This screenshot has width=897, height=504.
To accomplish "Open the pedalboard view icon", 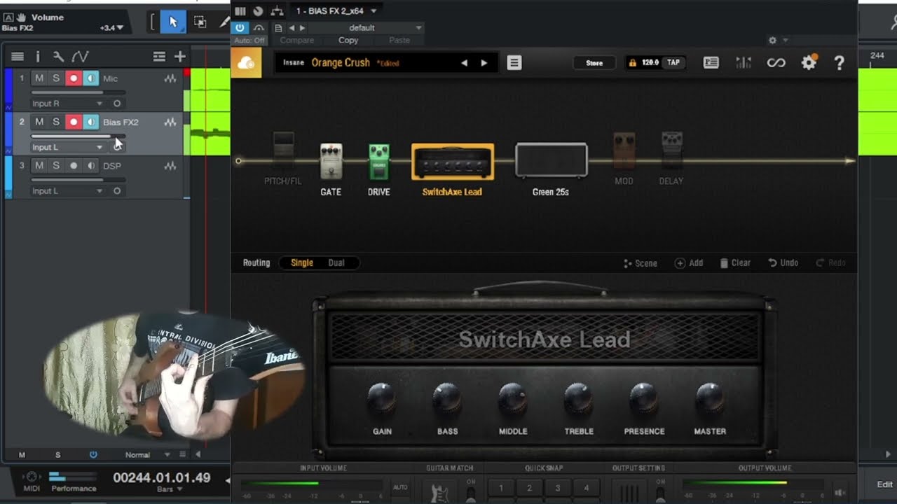I will 711,63.
